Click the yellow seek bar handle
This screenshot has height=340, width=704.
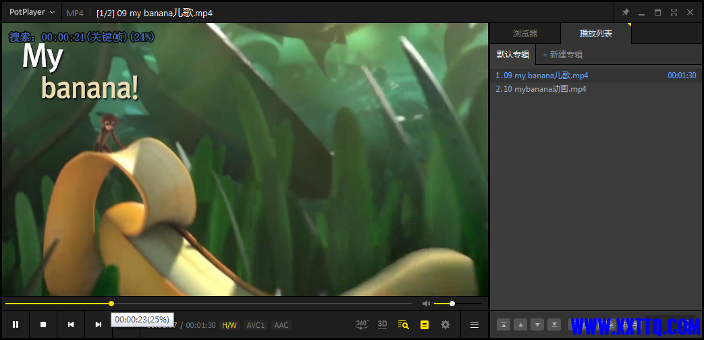[x=111, y=304]
